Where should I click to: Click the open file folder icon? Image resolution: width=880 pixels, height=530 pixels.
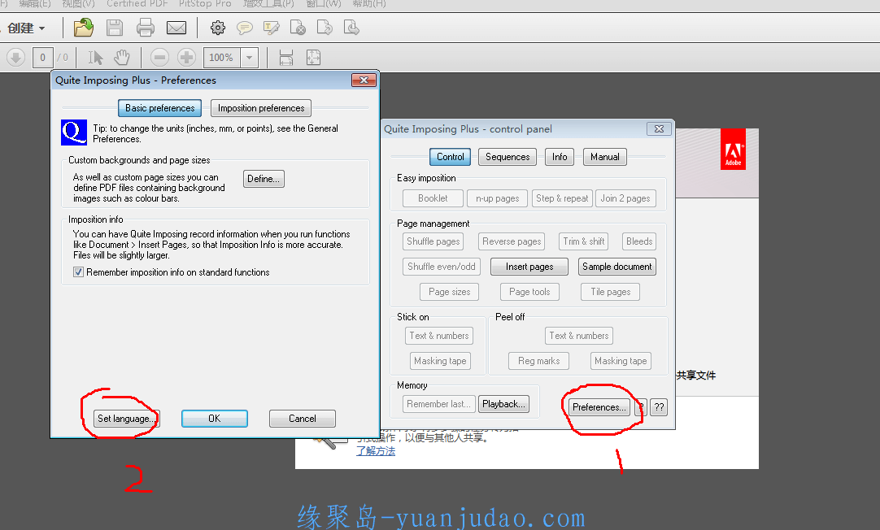point(84,28)
